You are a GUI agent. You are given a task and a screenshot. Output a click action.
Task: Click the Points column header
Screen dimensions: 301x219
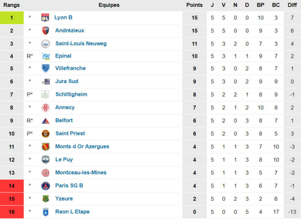point(194,5)
